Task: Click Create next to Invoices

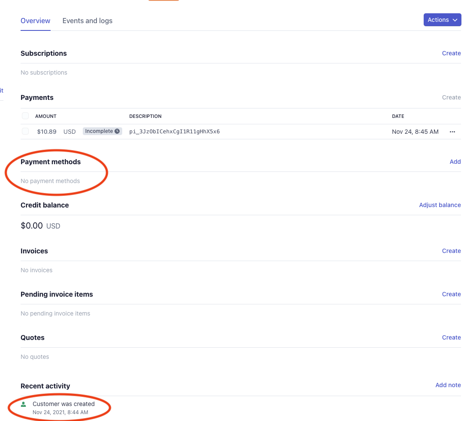Action: pyautogui.click(x=451, y=251)
